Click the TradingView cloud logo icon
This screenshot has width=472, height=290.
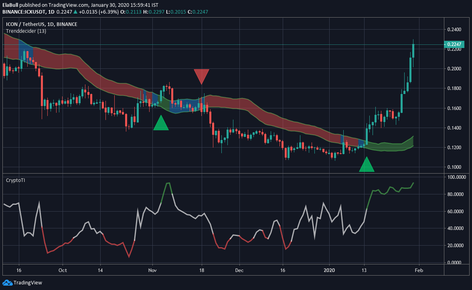coord(8,282)
